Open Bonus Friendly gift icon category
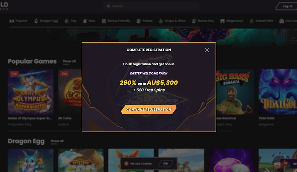 (104, 21)
